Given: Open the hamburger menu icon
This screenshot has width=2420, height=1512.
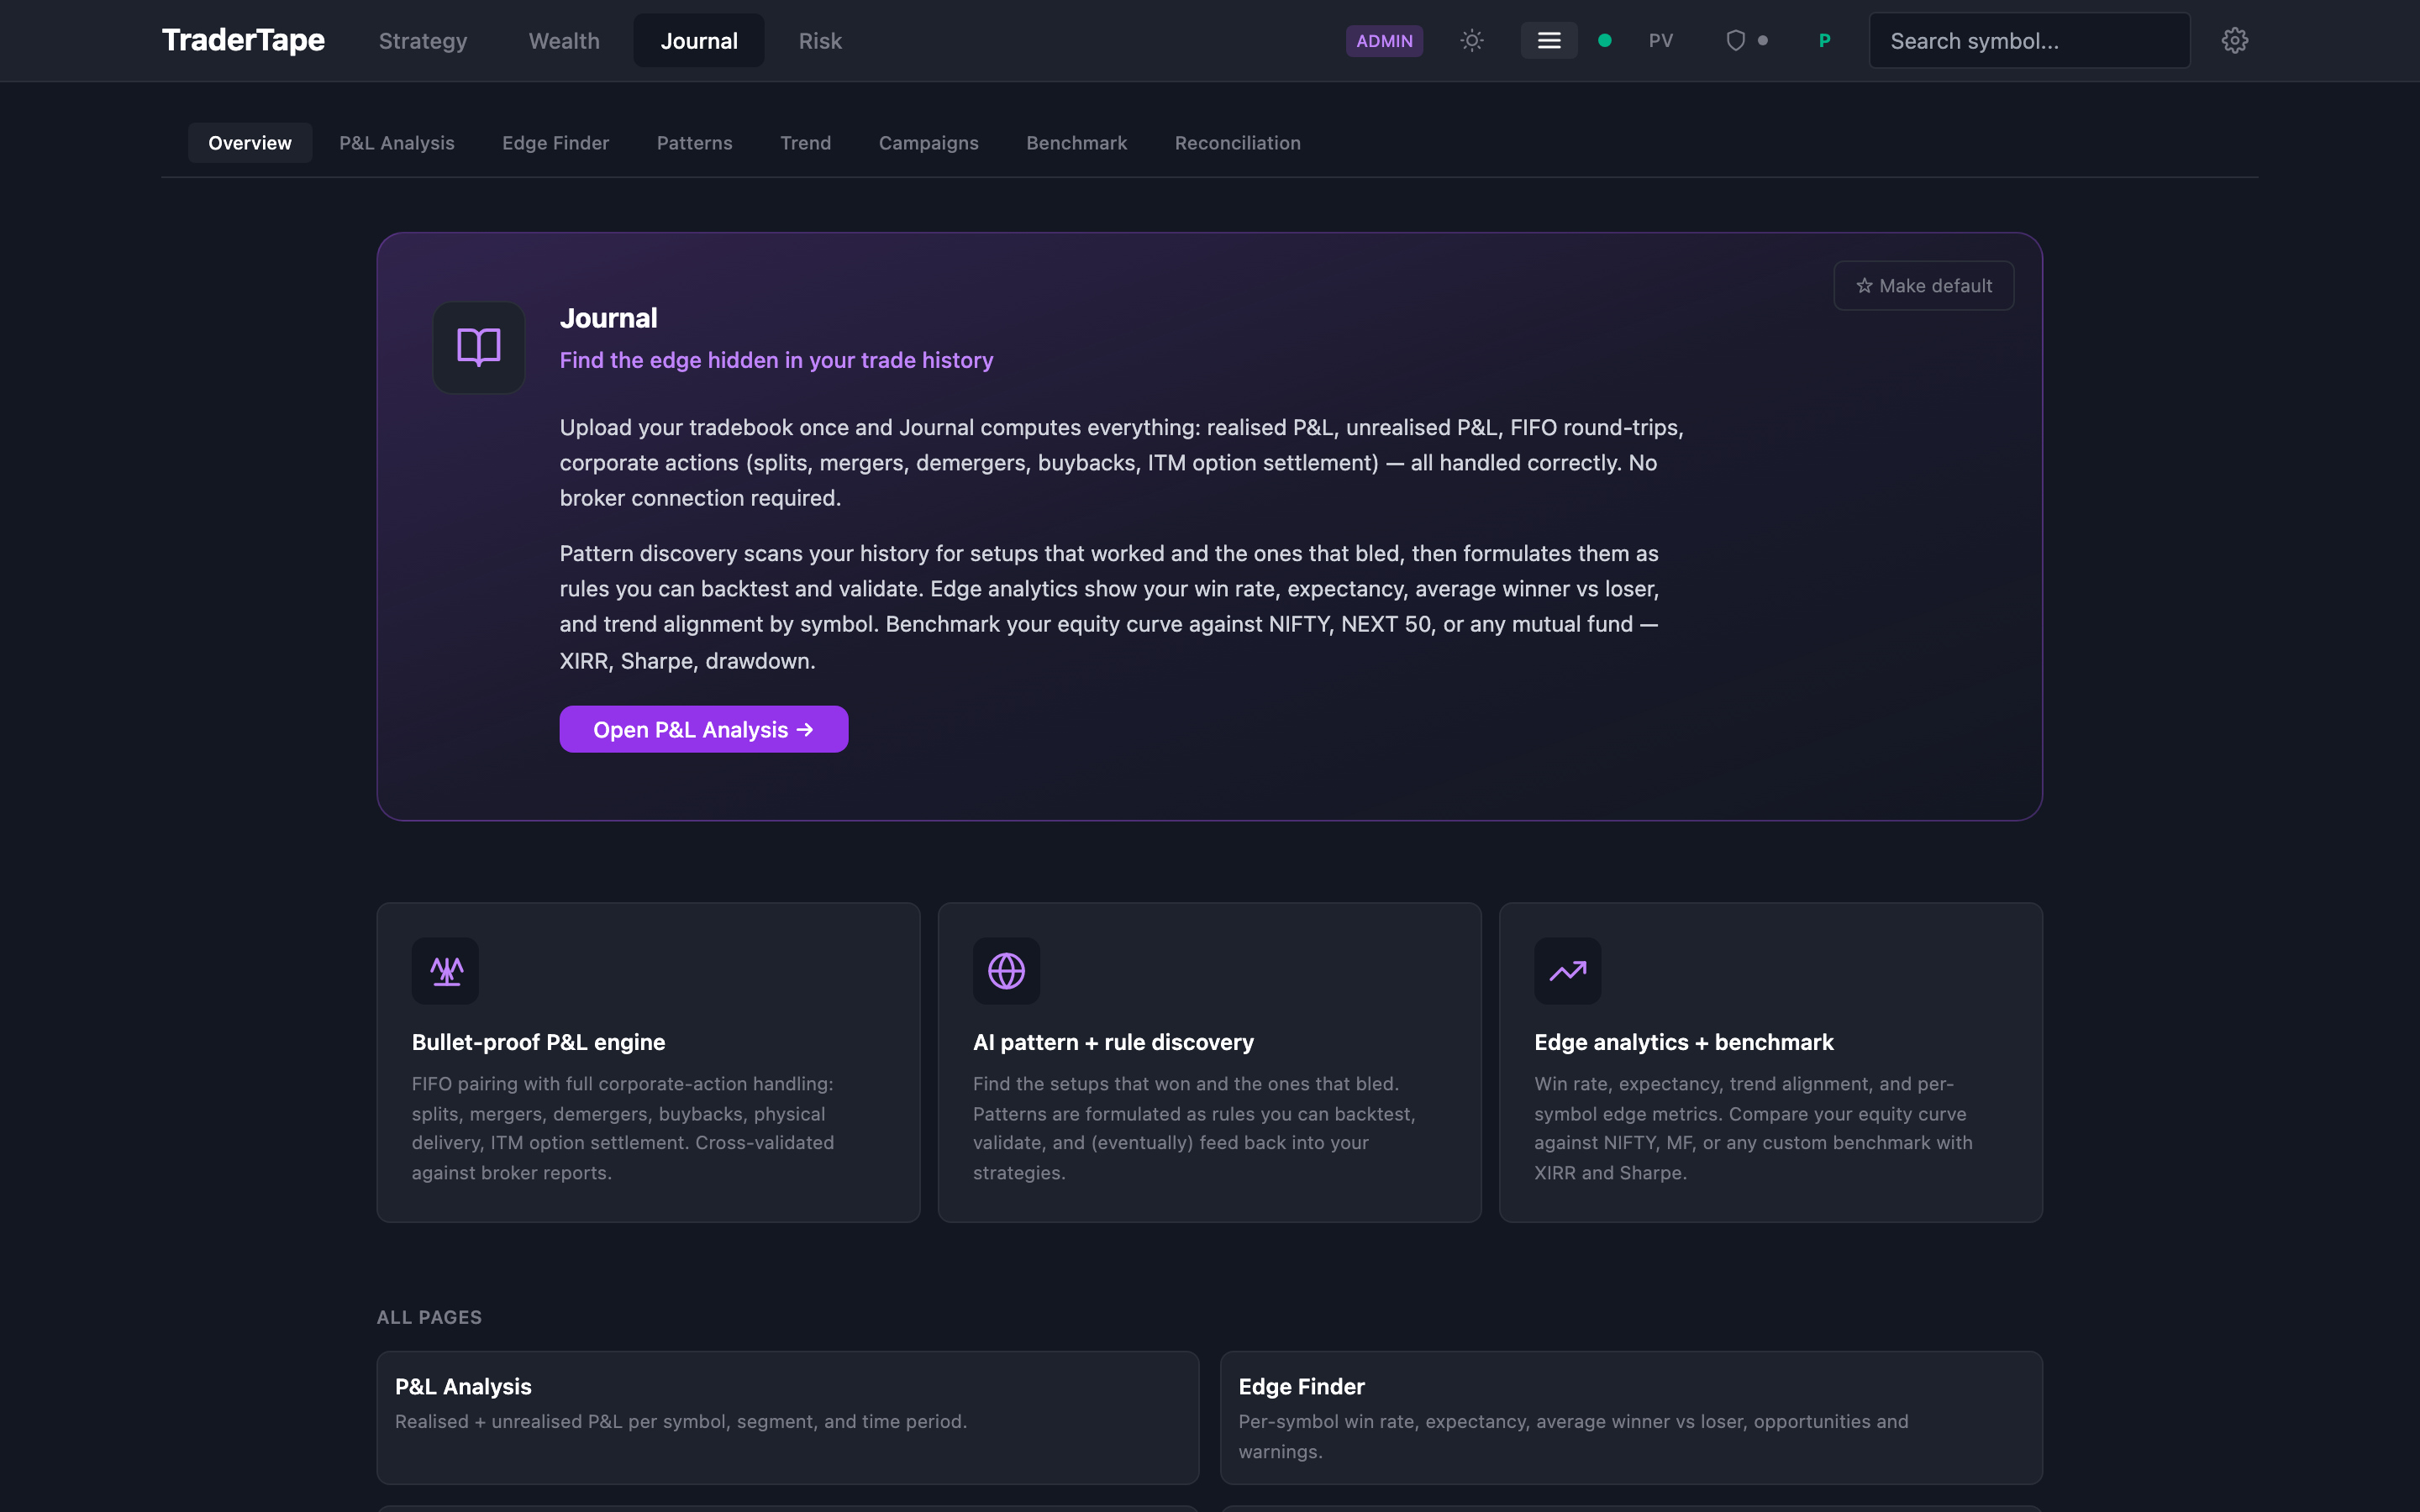Looking at the screenshot, I should (1549, 41).
